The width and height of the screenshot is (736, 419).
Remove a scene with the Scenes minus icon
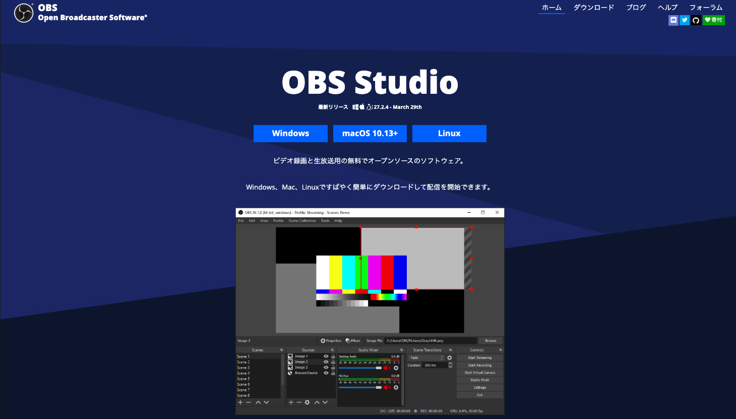tap(249, 402)
